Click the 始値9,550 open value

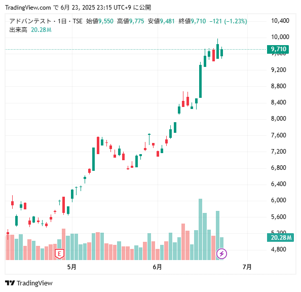pos(100,21)
